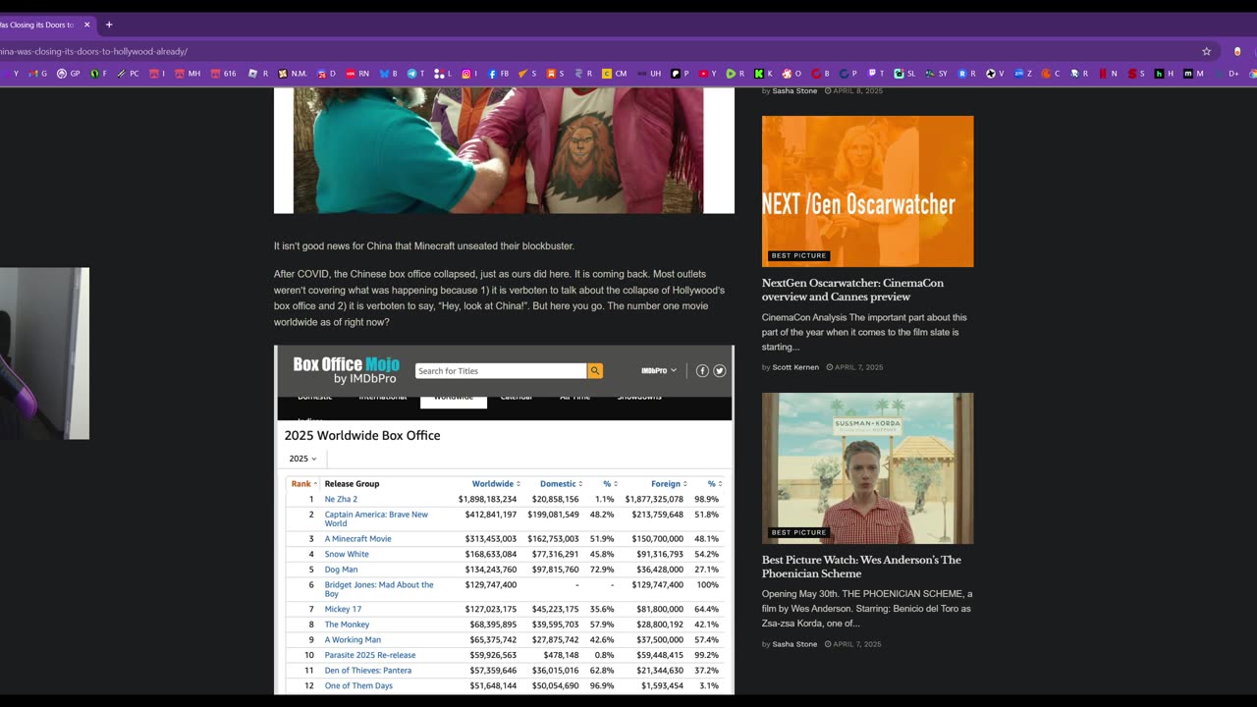Open the Rumble 'R' bookmark
The image size is (1257, 707).
tap(736, 74)
